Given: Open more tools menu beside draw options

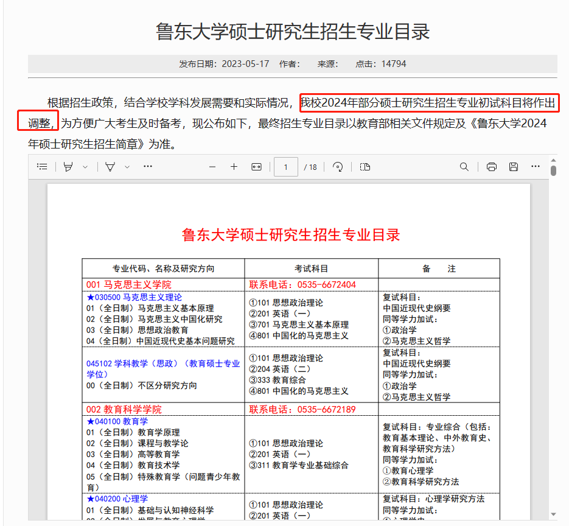Looking at the screenshot, I should (148, 166).
